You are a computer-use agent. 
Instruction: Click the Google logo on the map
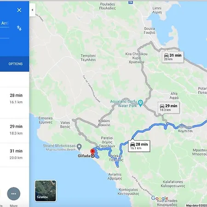pyautogui.click(x=160, y=198)
